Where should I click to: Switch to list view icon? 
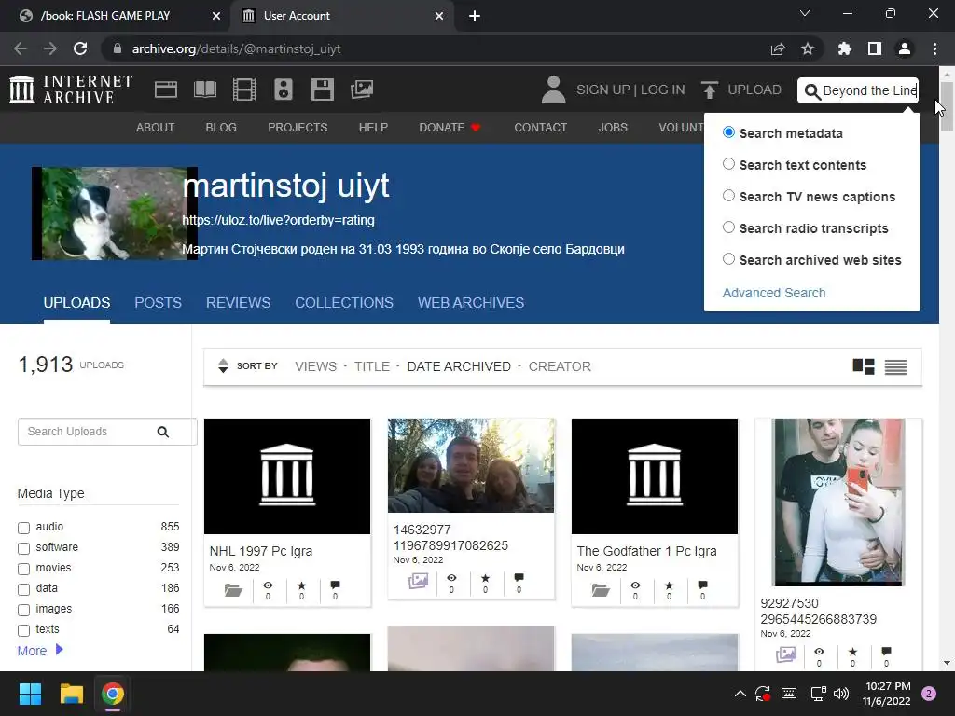point(895,366)
